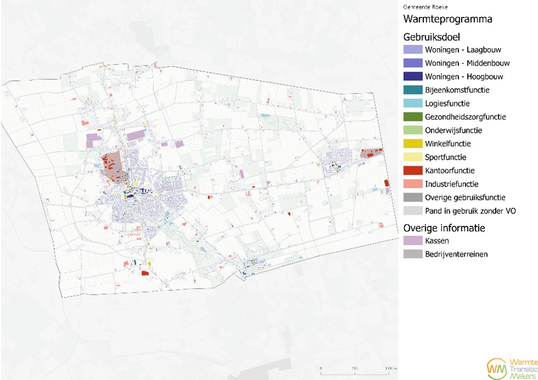
Task: Click the purple Kassen swatch
Action: pyautogui.click(x=412, y=241)
